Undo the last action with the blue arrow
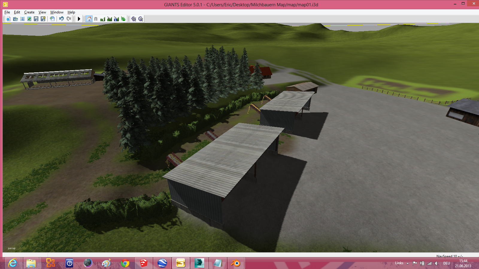 61,19
